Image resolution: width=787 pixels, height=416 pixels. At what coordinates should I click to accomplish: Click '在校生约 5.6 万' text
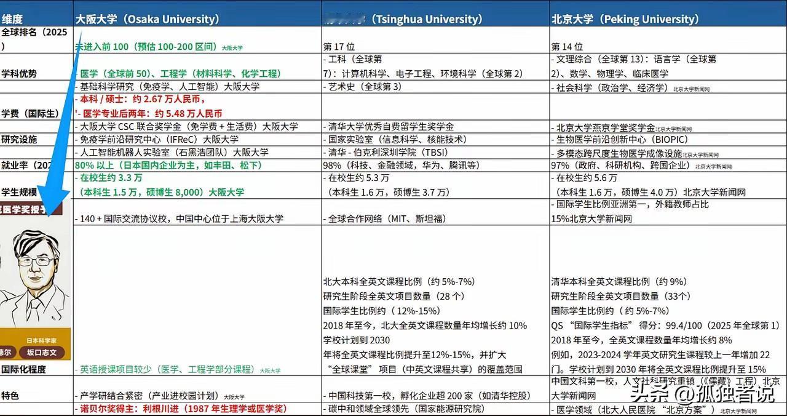click(587, 178)
